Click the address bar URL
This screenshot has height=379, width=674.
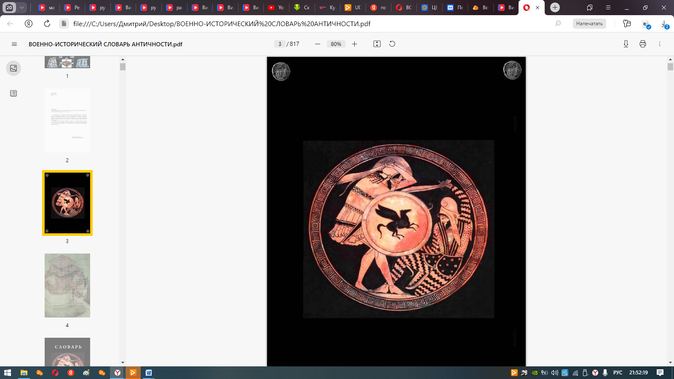[x=222, y=24]
